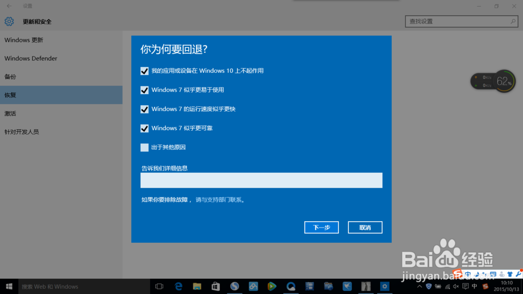This screenshot has width=523, height=294.
Task: Open the folder-with-globe taskbar icon
Action: click(328, 287)
